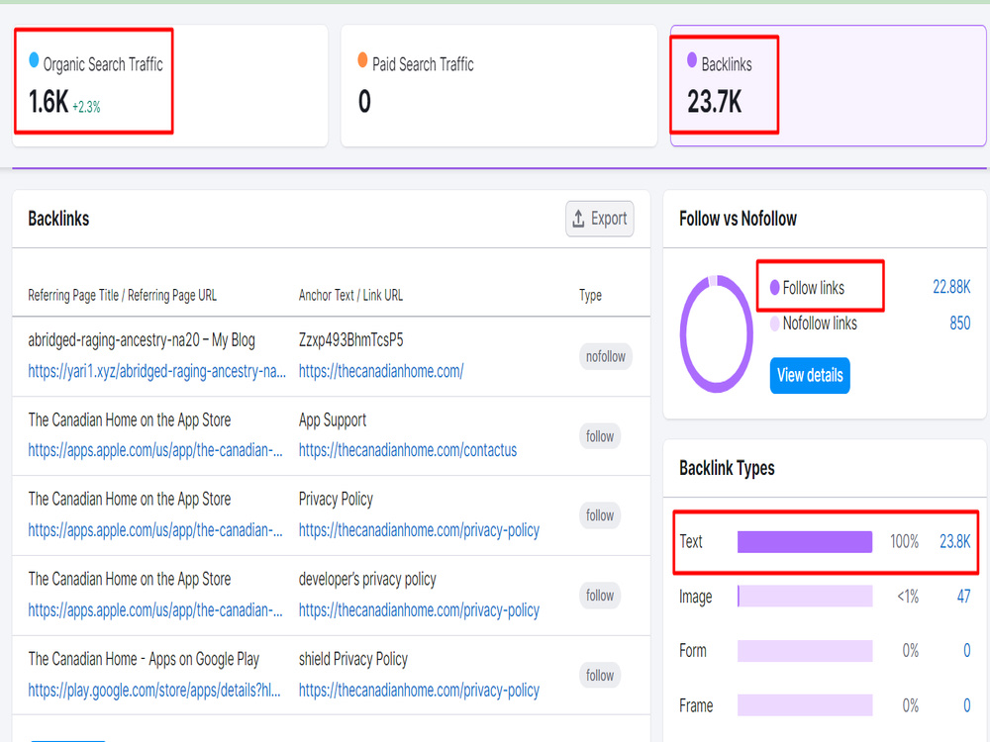
Task: Open the 22.88K follow links count
Action: (951, 287)
